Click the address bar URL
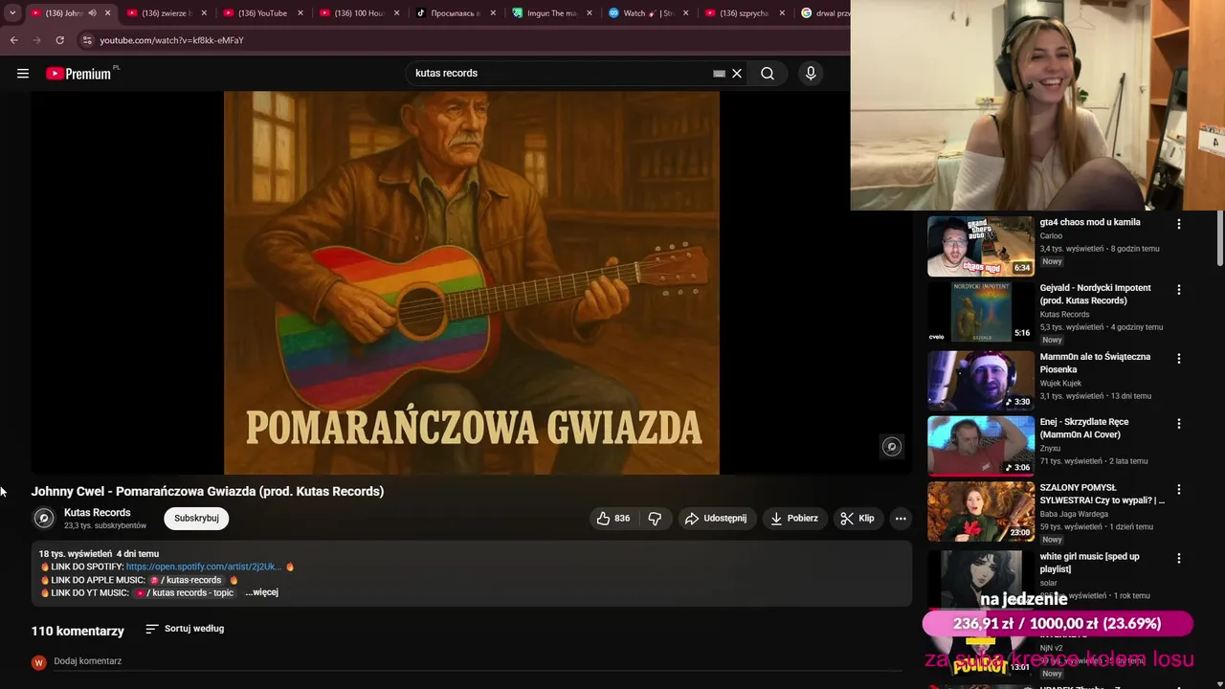Screen dimensions: 1225x689 pyautogui.click(x=172, y=40)
